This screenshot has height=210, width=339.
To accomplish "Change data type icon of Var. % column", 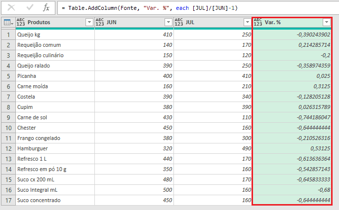I will click(x=258, y=22).
